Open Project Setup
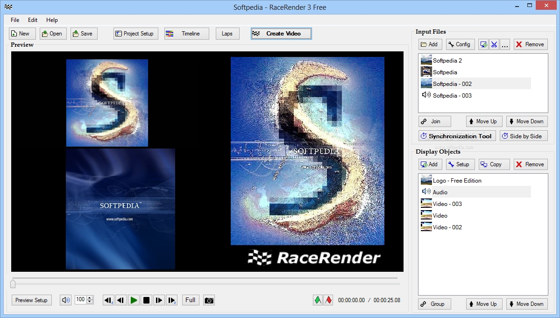The image size is (560, 318). click(x=136, y=34)
